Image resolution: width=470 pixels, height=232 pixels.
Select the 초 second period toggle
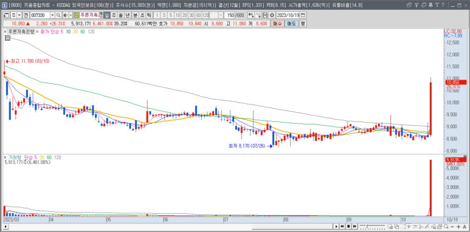click(x=142, y=15)
